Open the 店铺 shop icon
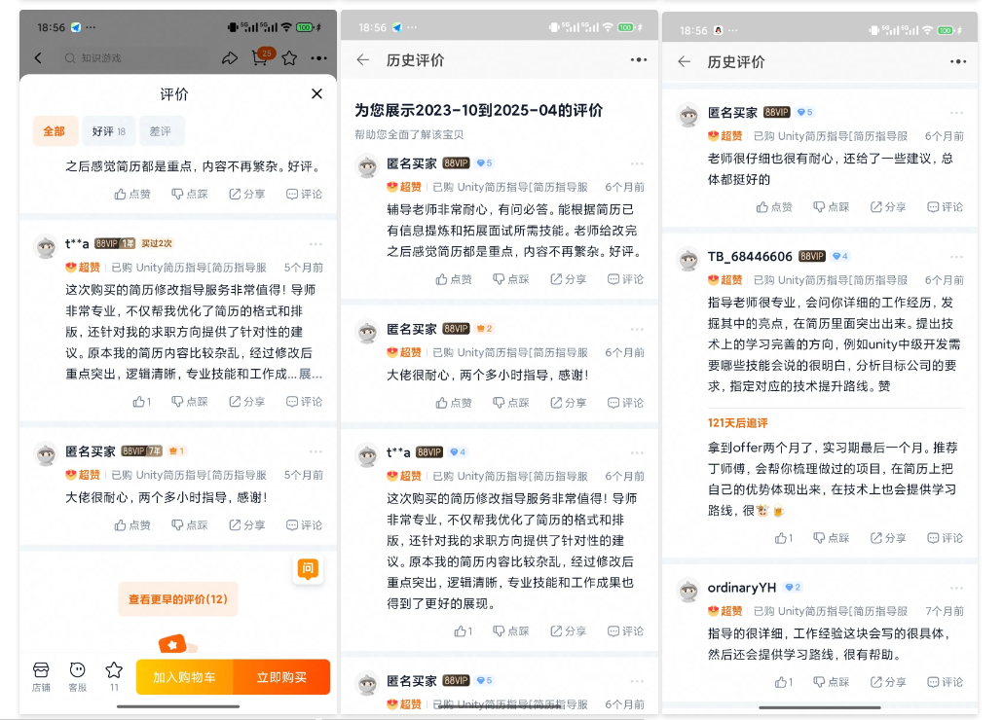The image size is (1003, 720). [x=41, y=675]
